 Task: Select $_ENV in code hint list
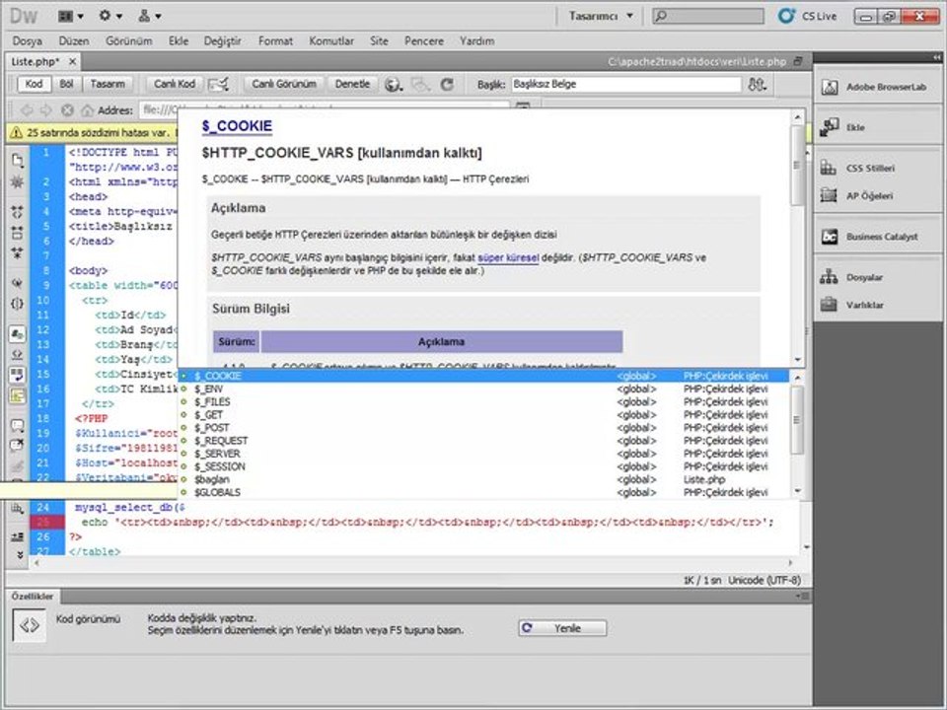(483, 389)
